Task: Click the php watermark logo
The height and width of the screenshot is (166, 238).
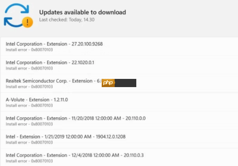Action: [108, 83]
